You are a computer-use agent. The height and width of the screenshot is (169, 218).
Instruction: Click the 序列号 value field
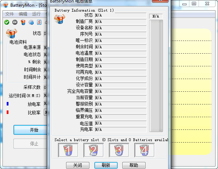pyautogui.click(x=121, y=34)
